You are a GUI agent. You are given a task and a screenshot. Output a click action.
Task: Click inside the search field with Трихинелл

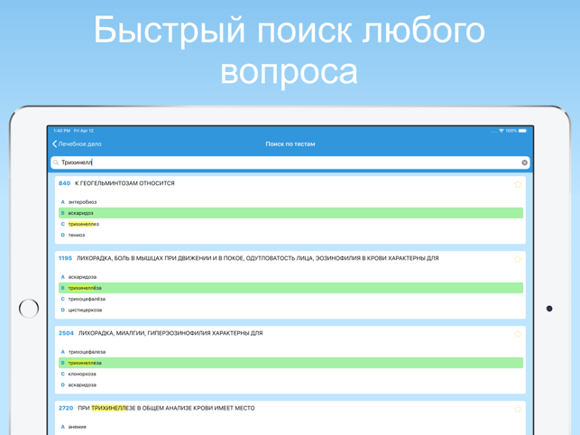pyautogui.click(x=289, y=162)
